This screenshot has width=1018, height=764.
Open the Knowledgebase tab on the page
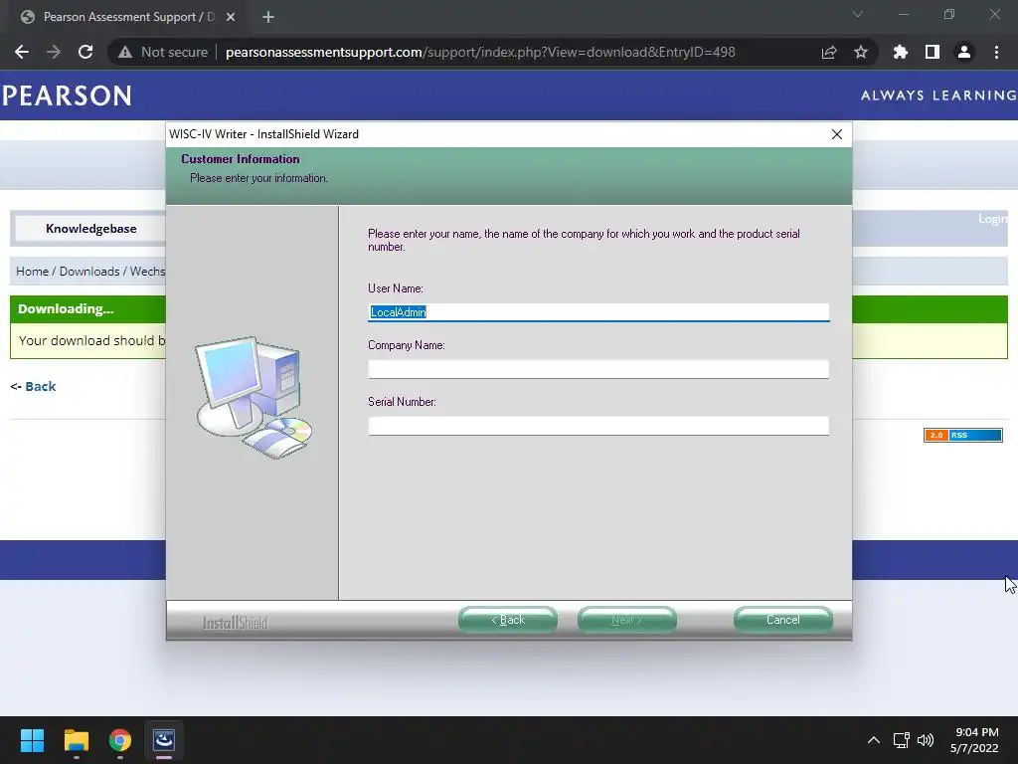click(x=90, y=229)
